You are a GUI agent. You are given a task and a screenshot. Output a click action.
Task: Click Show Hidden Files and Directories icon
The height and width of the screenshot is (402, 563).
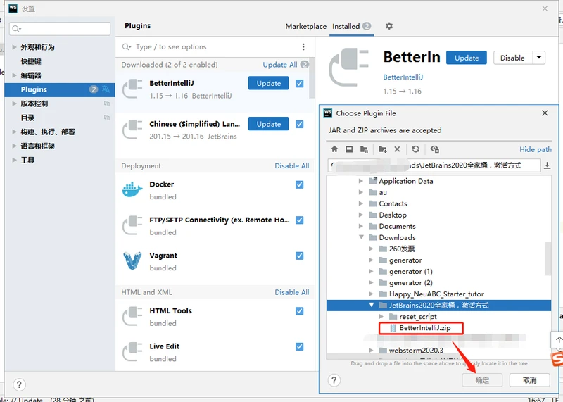pyautogui.click(x=434, y=149)
